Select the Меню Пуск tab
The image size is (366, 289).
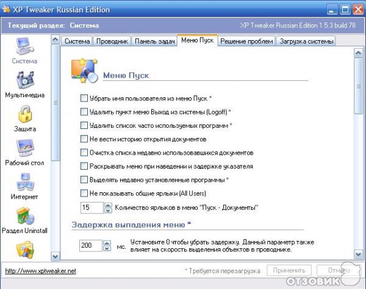click(198, 41)
